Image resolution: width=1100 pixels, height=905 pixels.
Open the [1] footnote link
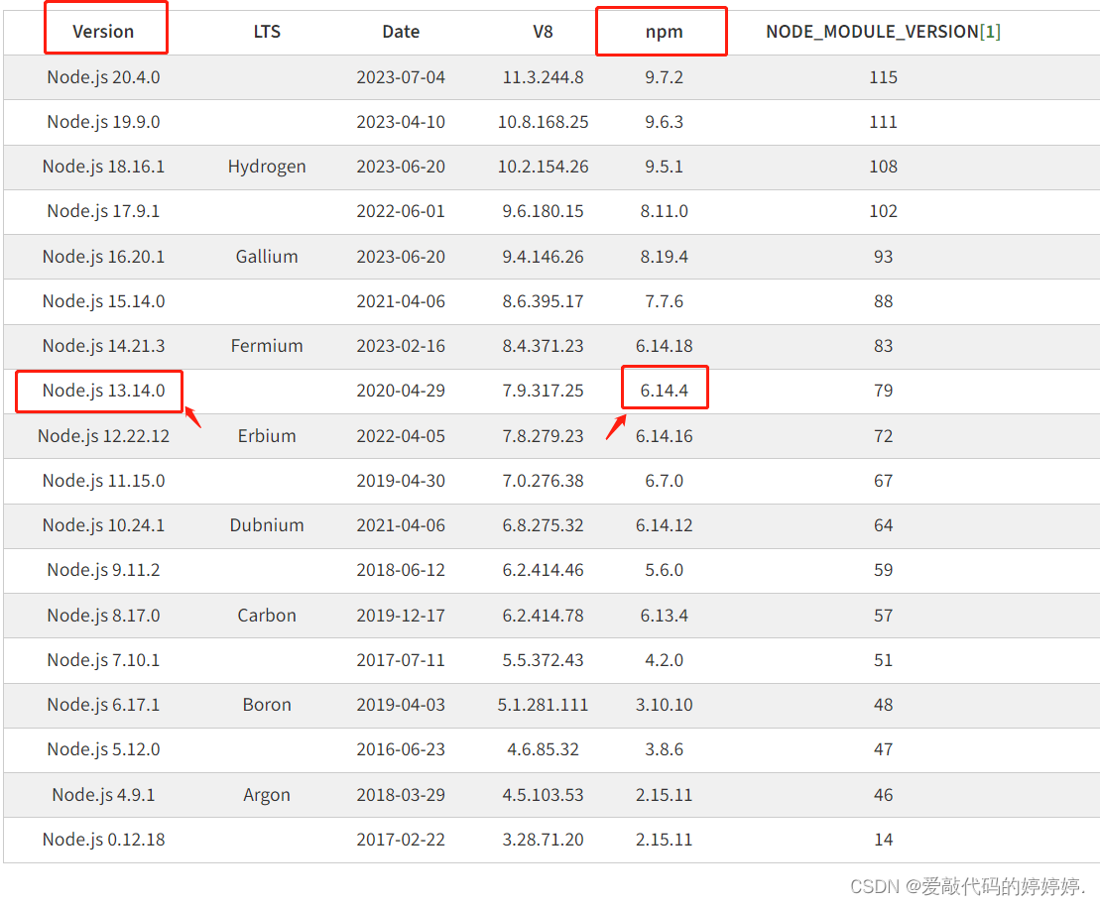click(x=990, y=32)
